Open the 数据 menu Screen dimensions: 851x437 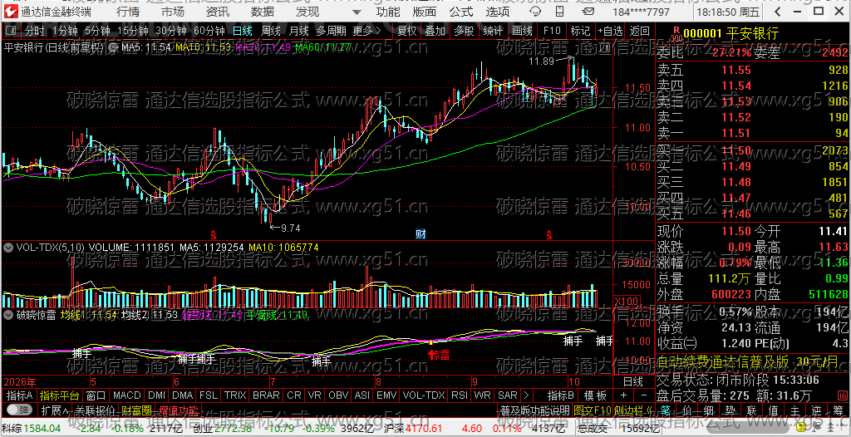tap(263, 12)
